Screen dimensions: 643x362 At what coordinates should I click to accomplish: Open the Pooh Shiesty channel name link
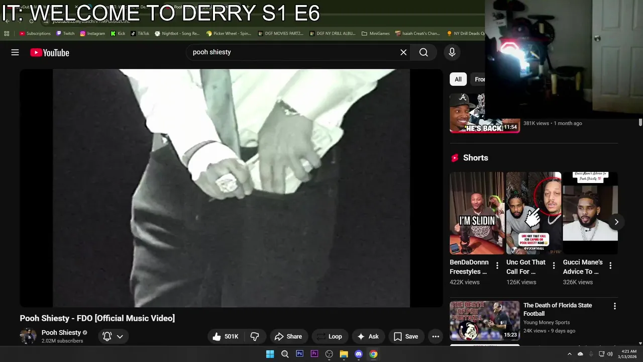[x=61, y=332]
